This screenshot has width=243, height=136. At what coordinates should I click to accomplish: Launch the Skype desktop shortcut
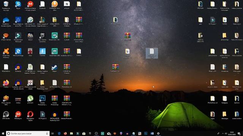click(x=18, y=5)
